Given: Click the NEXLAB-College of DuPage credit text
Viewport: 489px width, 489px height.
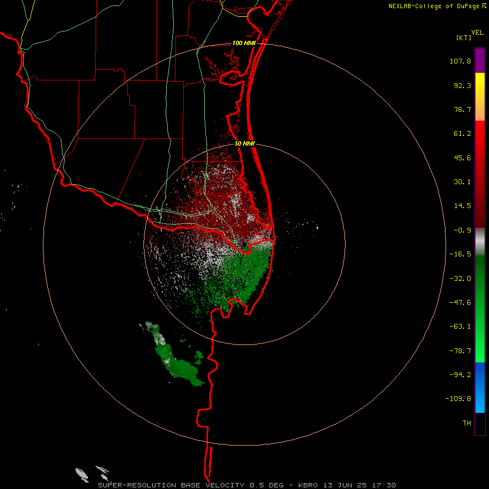Looking at the screenshot, I should point(434,6).
